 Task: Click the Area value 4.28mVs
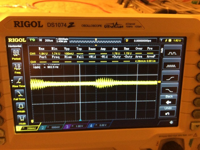click(x=140, y=61)
